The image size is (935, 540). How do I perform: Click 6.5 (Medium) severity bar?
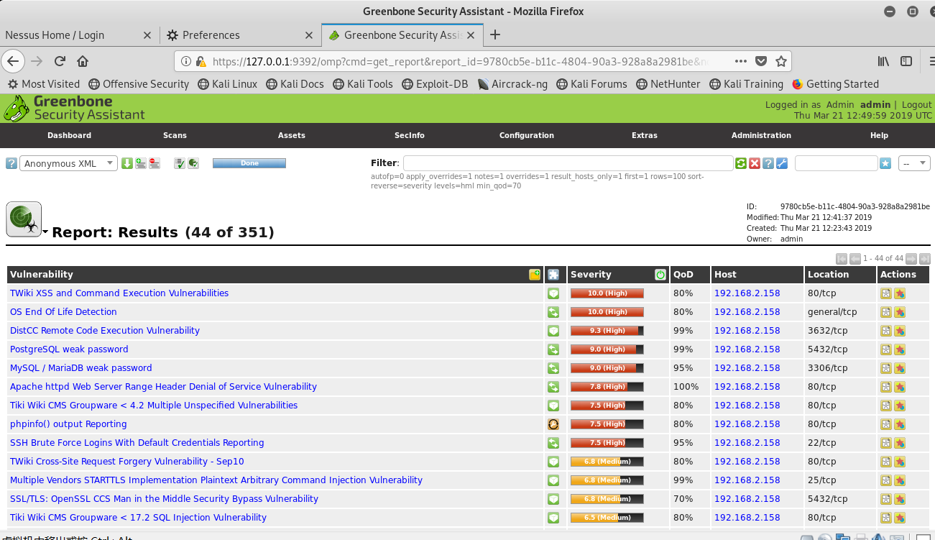(607, 518)
